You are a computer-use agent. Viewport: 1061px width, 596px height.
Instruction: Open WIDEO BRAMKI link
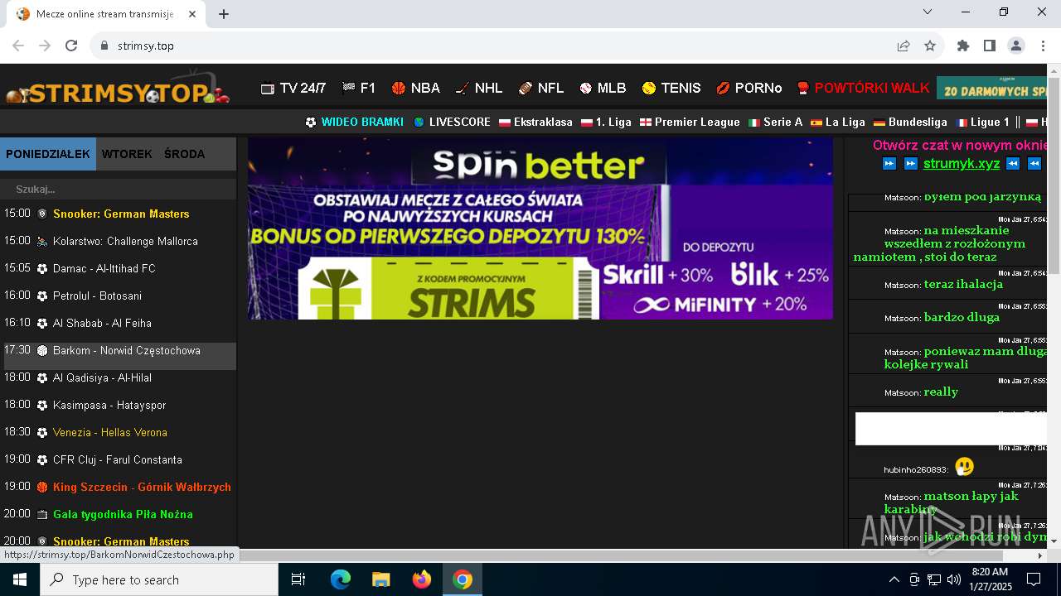click(354, 122)
